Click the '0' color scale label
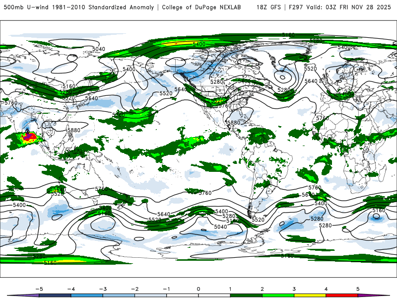 (198, 289)
